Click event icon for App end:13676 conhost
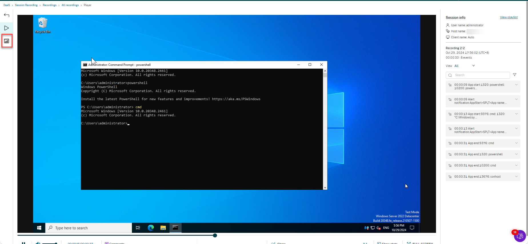Viewport: 528px width, 244px height. click(x=450, y=177)
